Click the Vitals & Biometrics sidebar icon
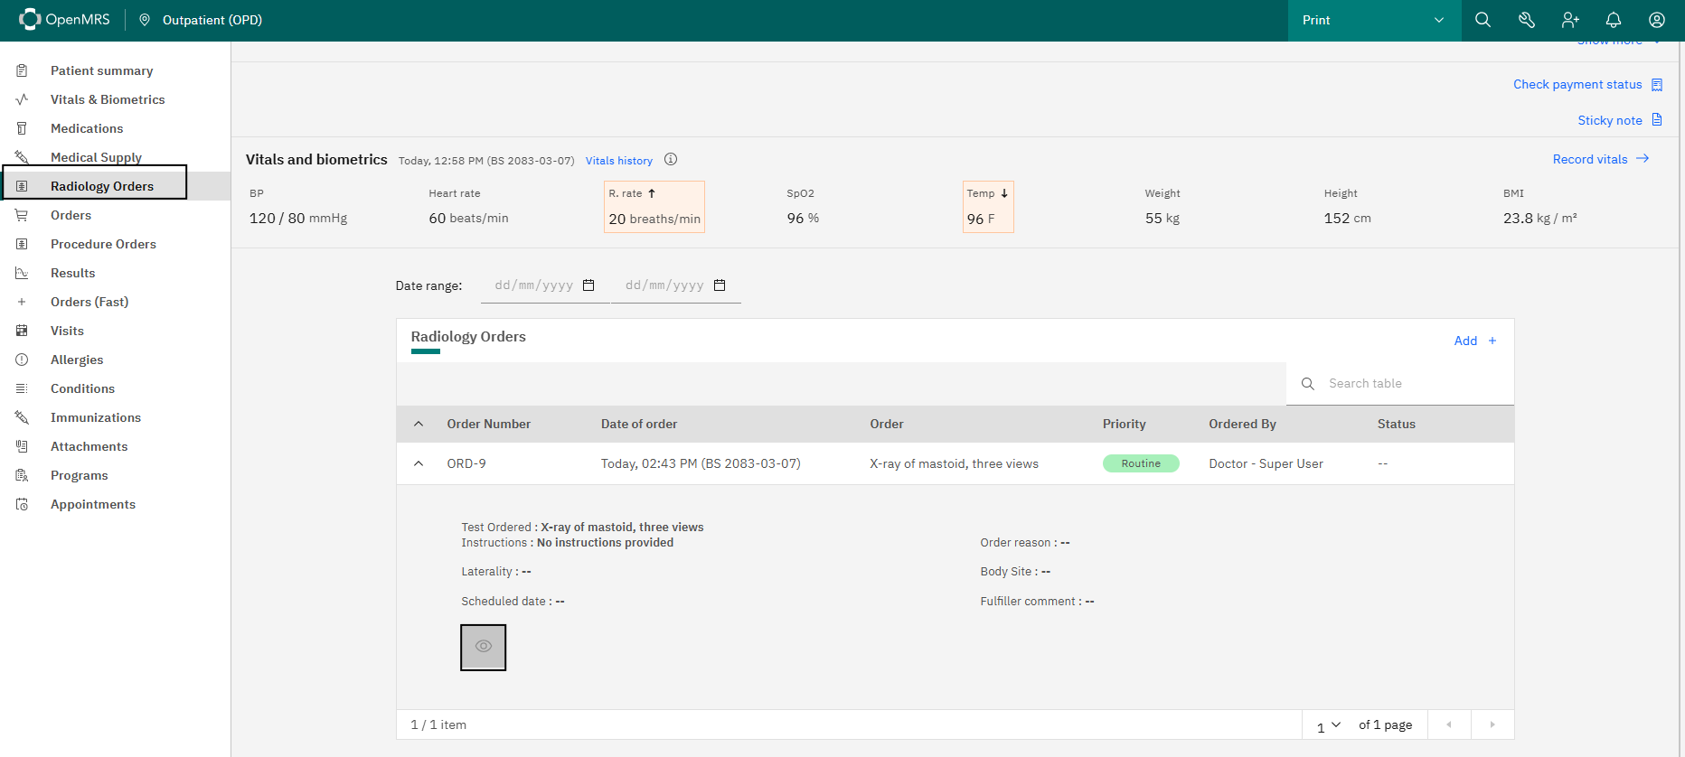 pyautogui.click(x=22, y=99)
